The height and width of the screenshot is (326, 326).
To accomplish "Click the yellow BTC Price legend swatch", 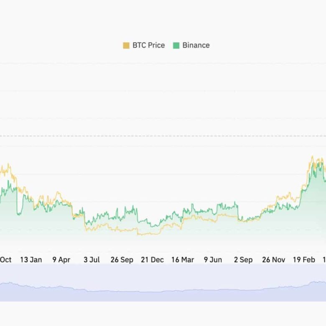I will tap(126, 46).
